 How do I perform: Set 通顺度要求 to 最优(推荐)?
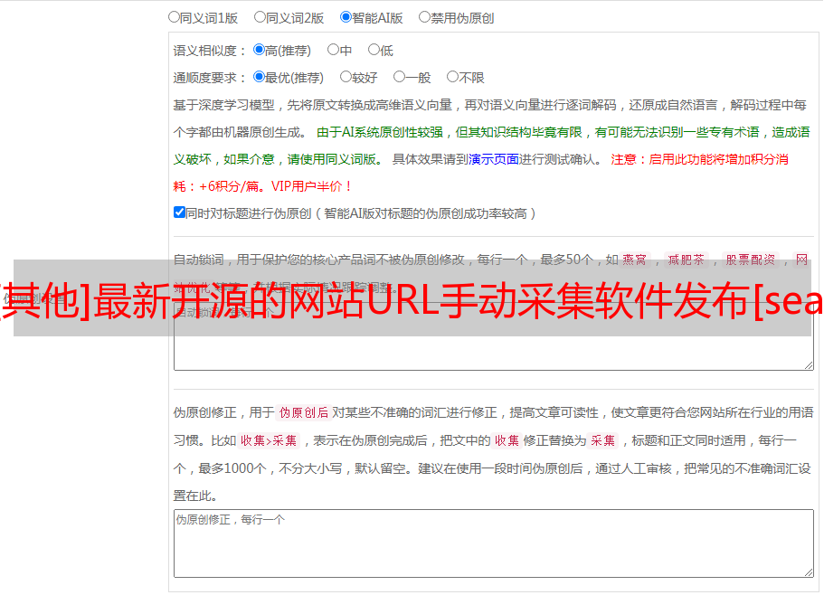259,77
